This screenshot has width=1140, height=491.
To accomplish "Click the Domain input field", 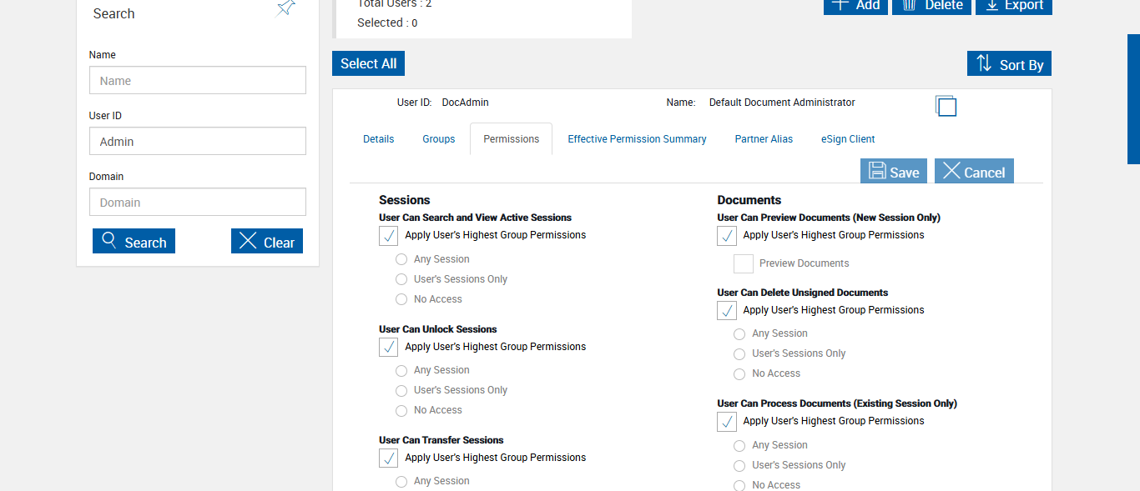I will coord(198,203).
